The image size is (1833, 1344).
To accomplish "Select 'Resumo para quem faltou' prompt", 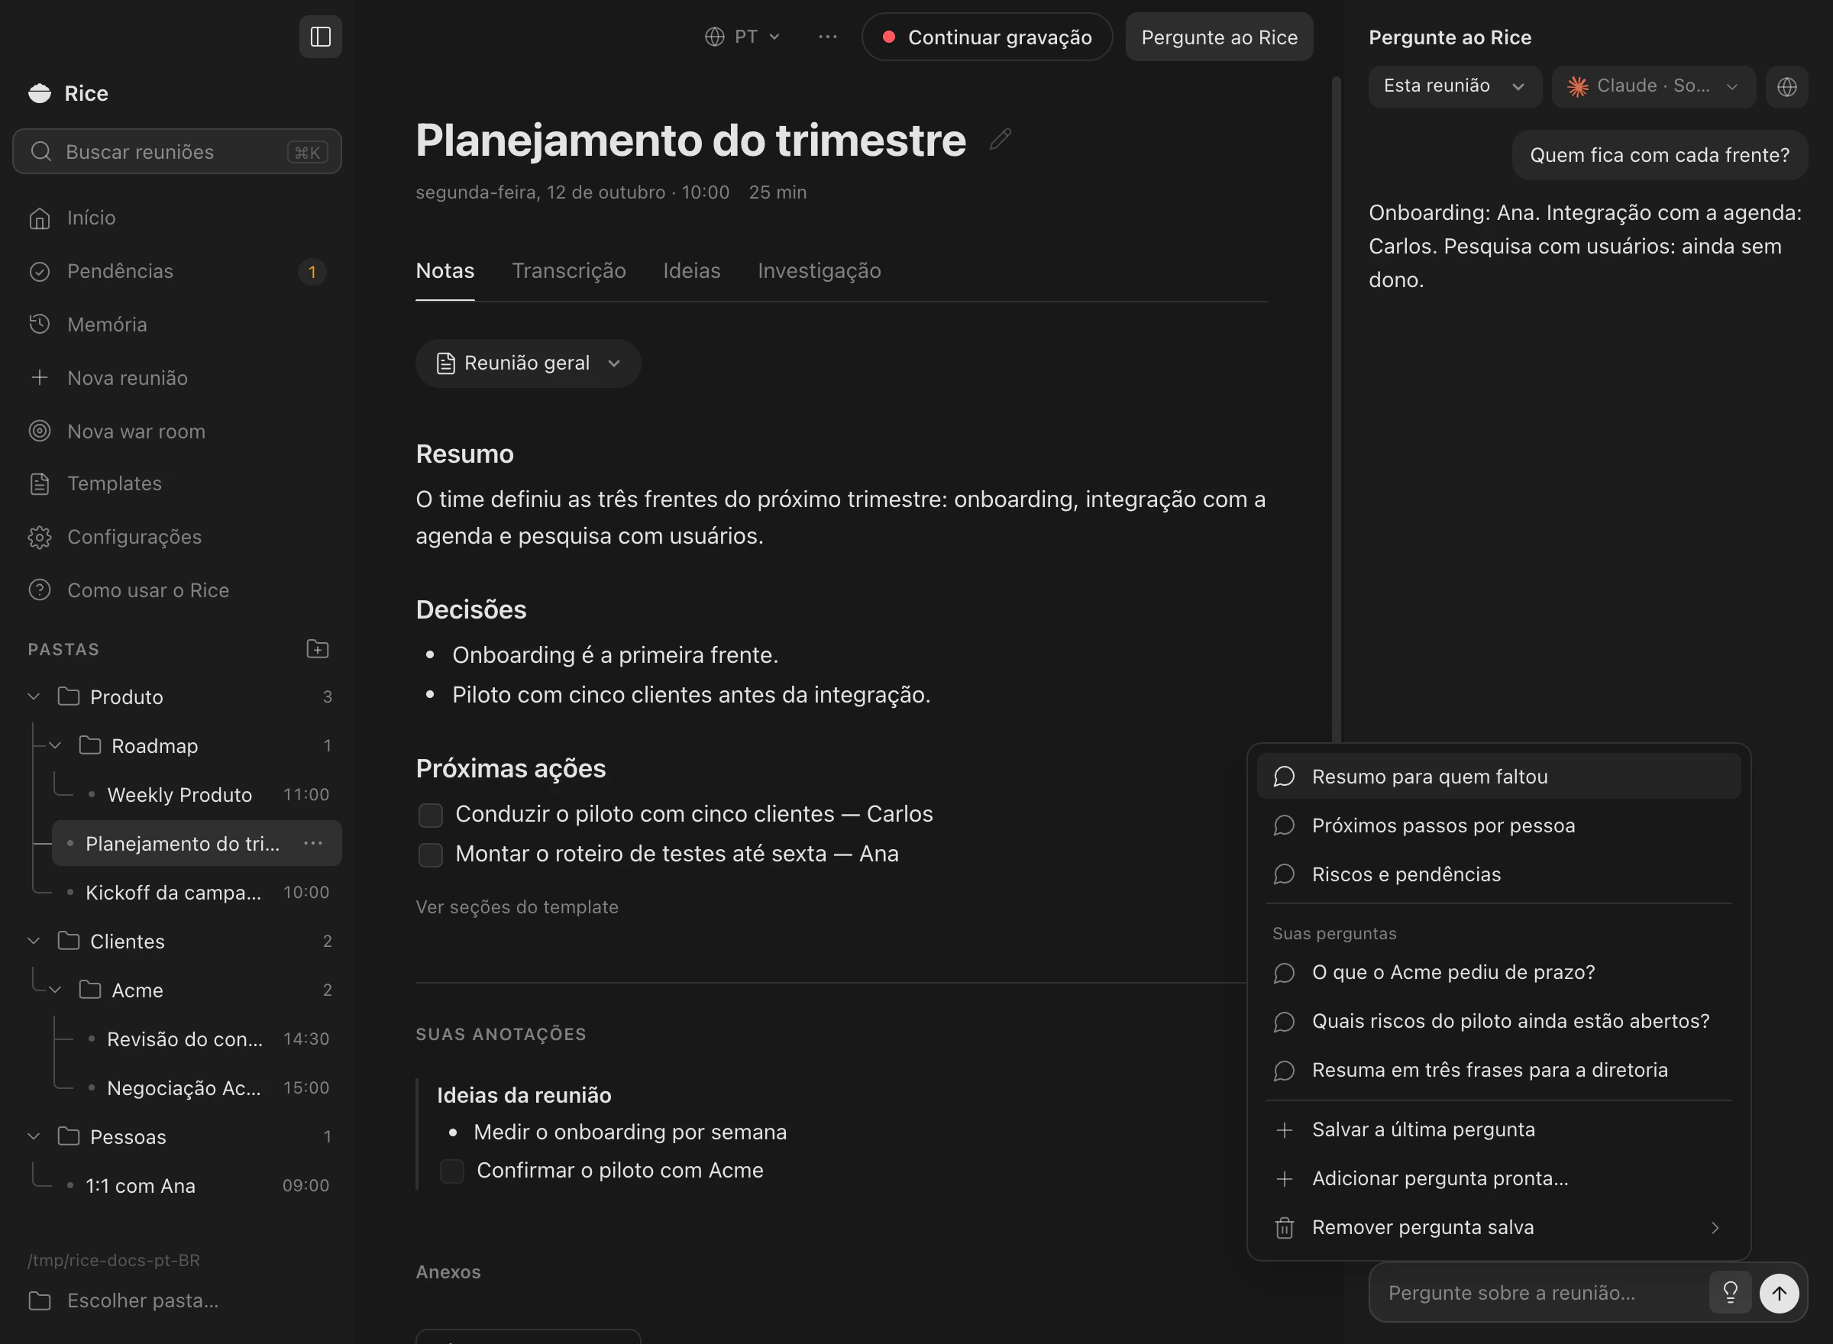I will [1498, 776].
